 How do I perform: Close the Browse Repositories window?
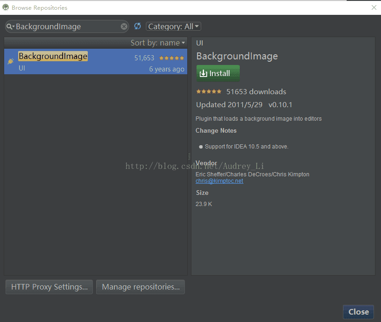[374, 7]
